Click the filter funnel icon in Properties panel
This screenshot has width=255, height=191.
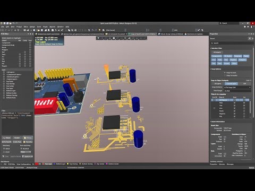[250, 38]
